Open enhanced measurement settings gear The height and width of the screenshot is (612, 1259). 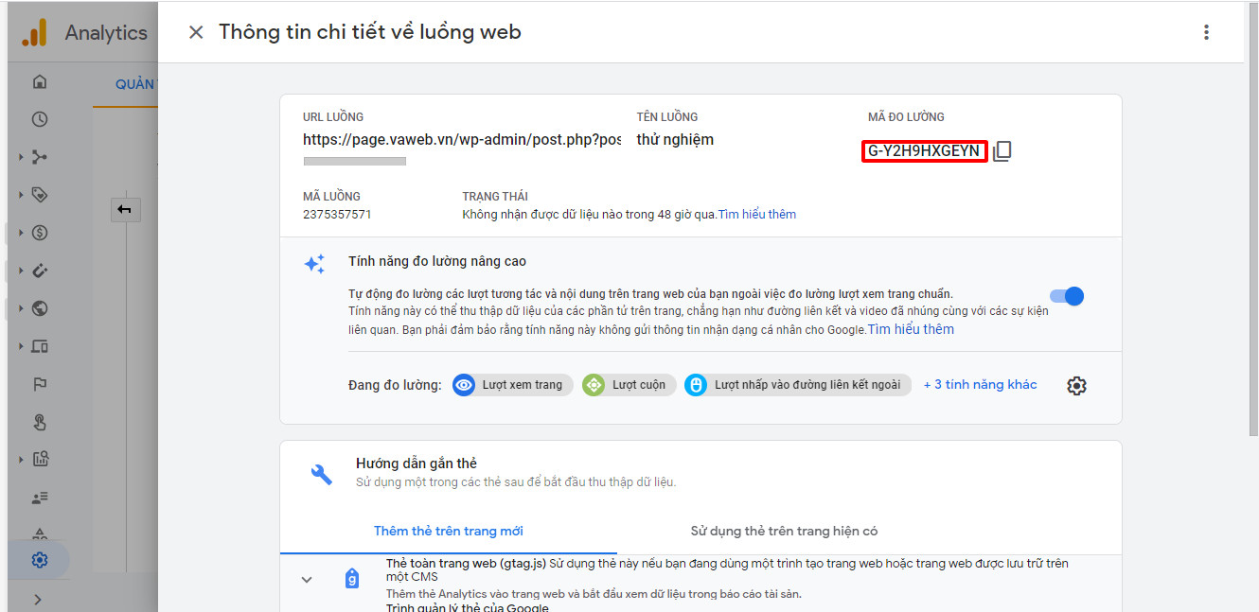[x=1076, y=386]
